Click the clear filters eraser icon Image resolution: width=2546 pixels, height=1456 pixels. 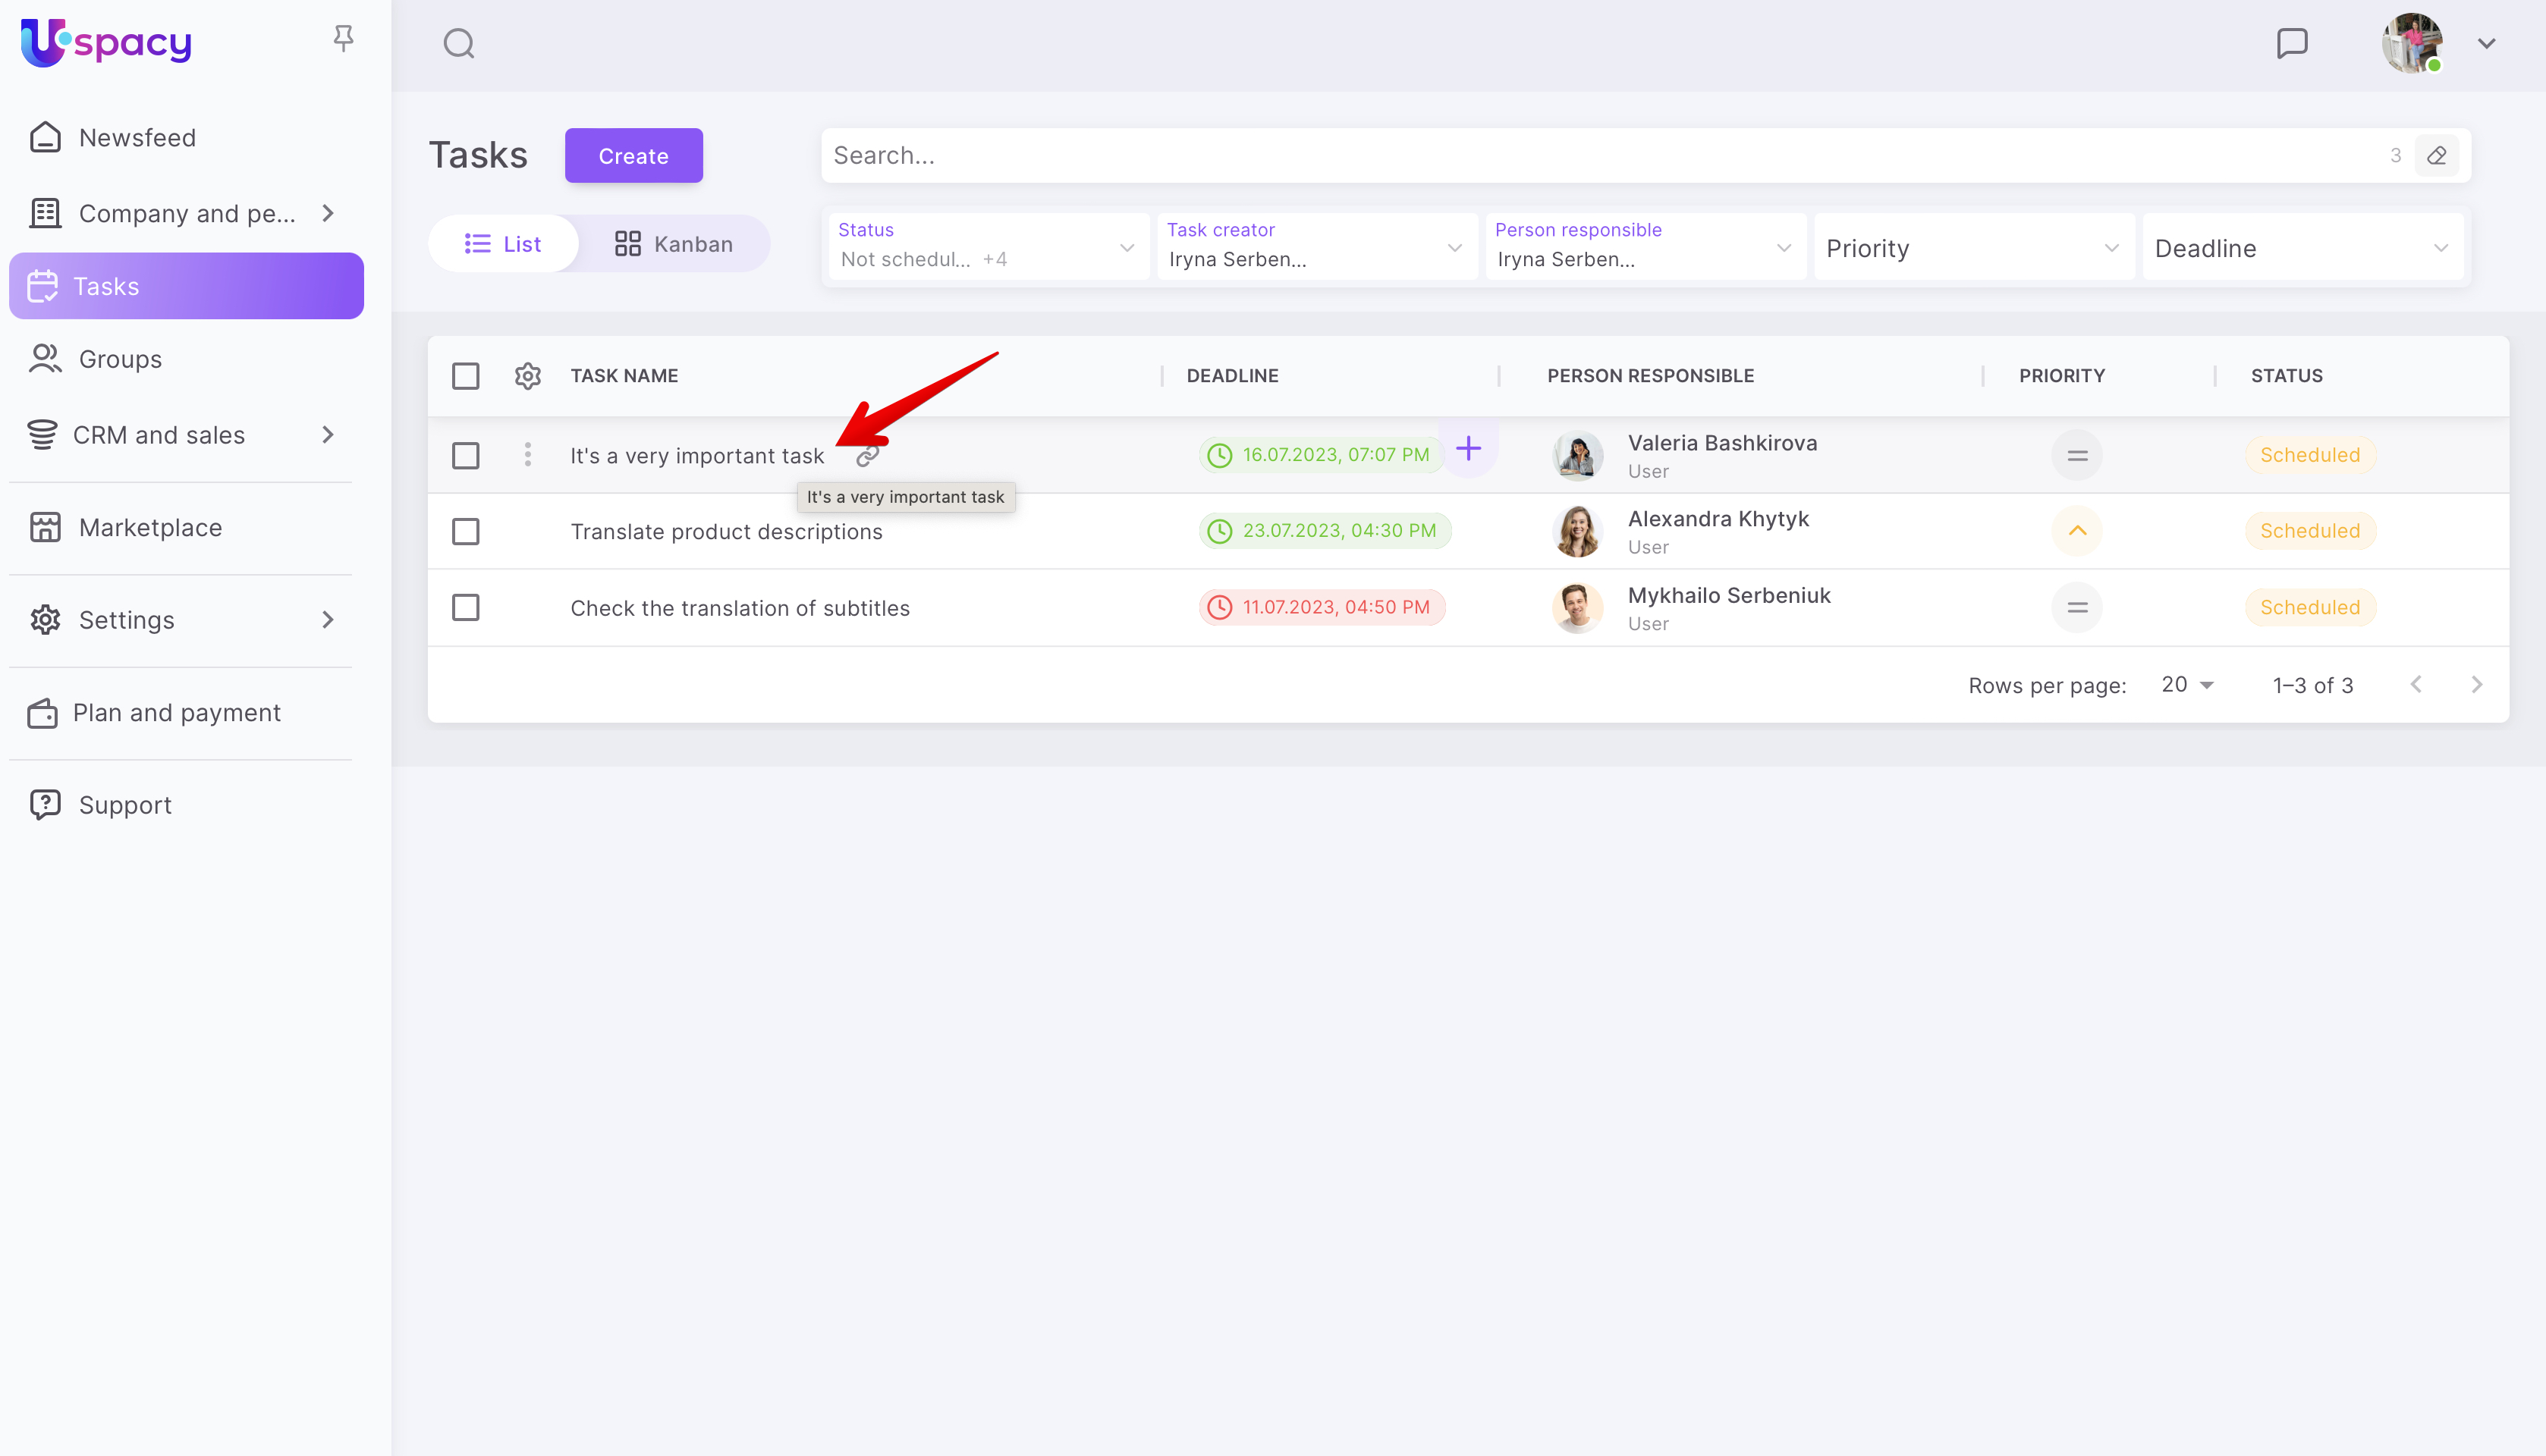2436,156
